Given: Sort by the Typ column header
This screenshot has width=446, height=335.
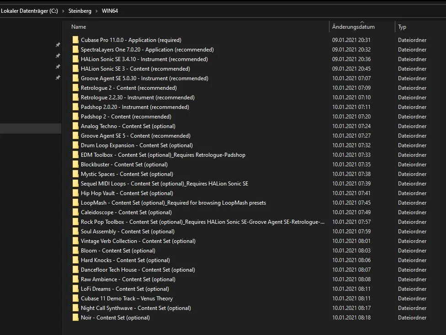Looking at the screenshot, I should click(402, 27).
